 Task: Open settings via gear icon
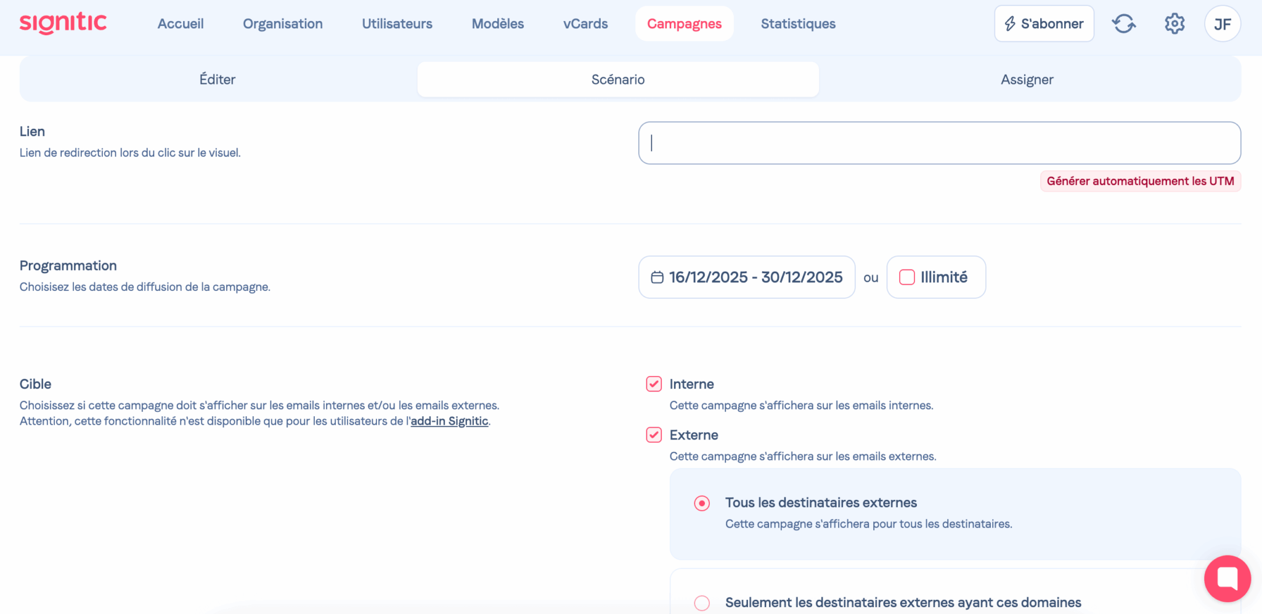point(1174,24)
